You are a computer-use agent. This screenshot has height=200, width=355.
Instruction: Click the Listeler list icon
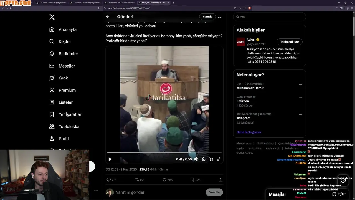52,102
